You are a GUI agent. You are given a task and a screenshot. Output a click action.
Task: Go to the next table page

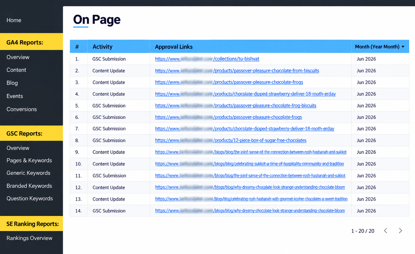400,231
